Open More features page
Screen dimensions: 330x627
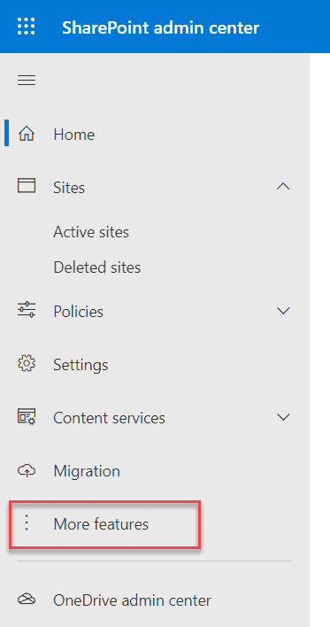101,524
